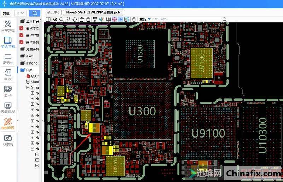Open the 收藏夹 favorites section
The width and height of the screenshot is (283, 182).
(x=8, y=140)
